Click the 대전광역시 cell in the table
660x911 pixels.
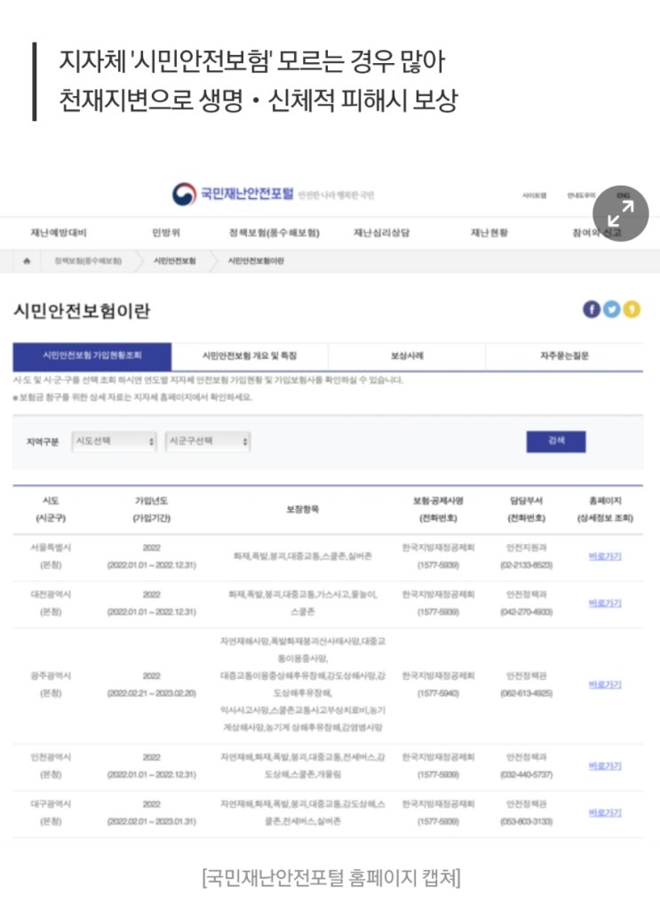click(51, 603)
